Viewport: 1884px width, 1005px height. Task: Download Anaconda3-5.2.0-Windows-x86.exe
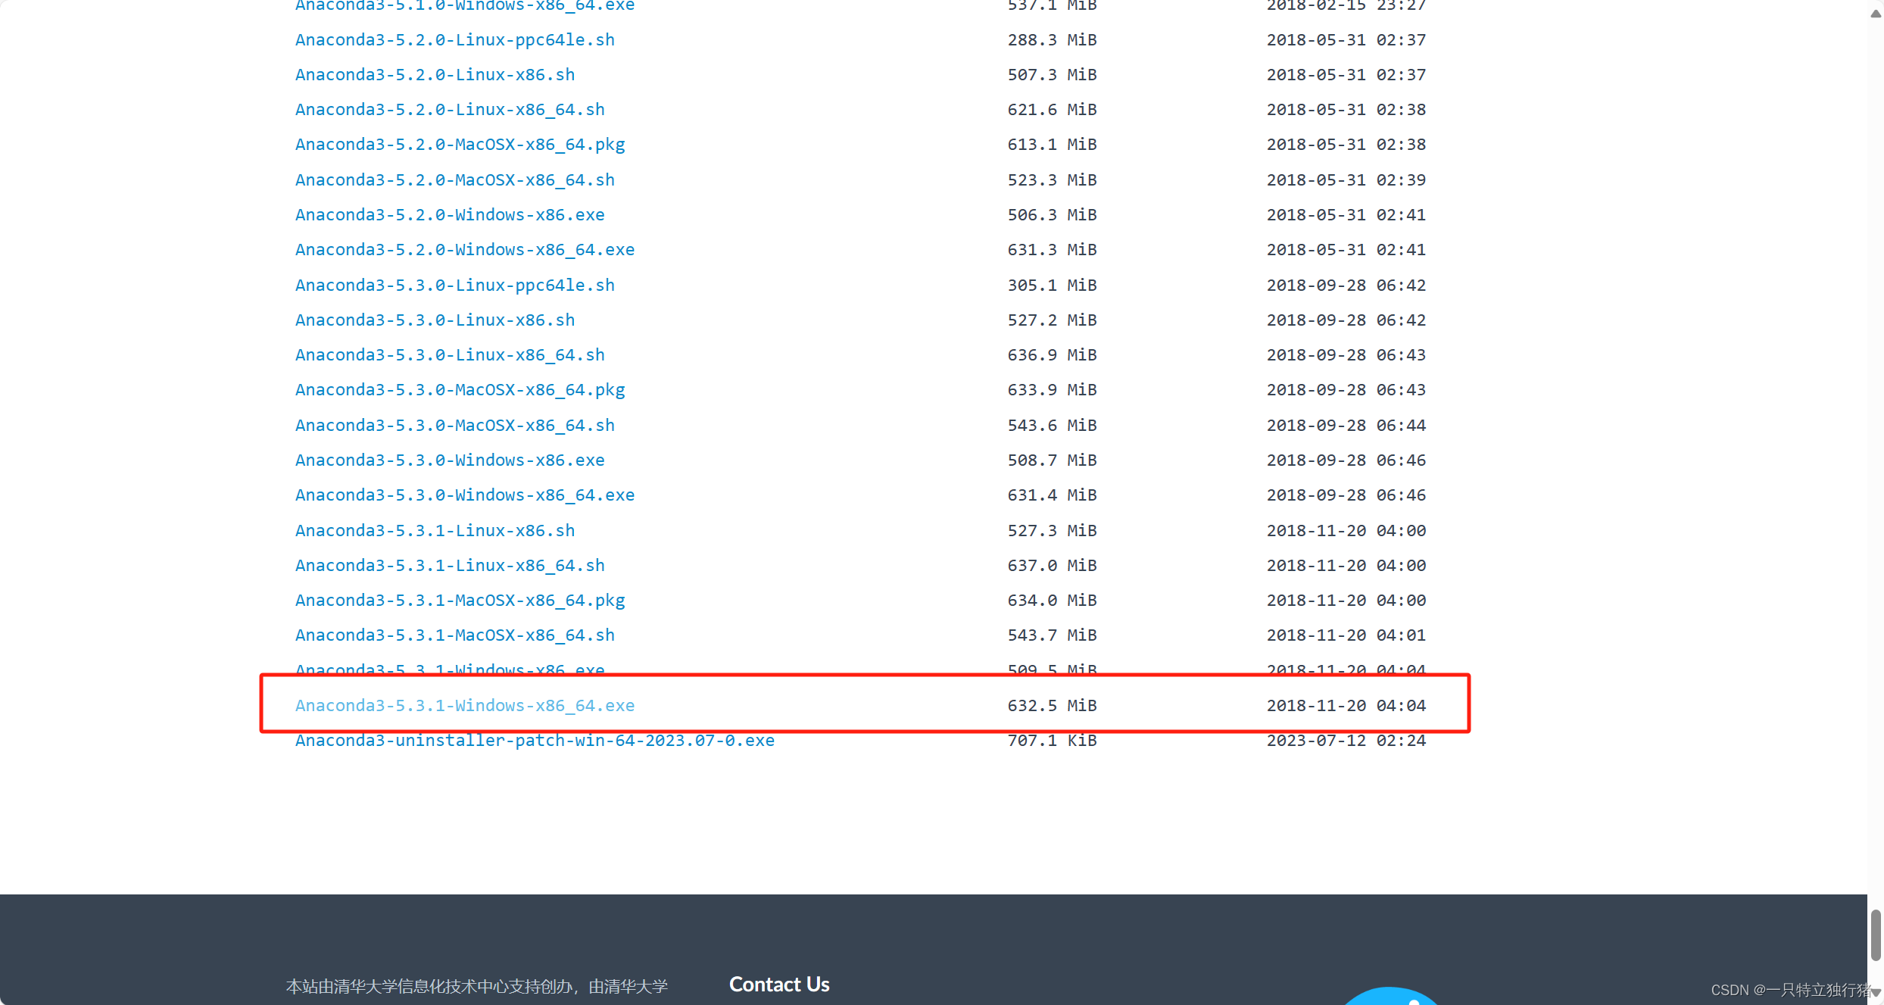tap(450, 214)
